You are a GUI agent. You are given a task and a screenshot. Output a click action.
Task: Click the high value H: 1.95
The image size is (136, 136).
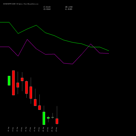pos(69,7)
